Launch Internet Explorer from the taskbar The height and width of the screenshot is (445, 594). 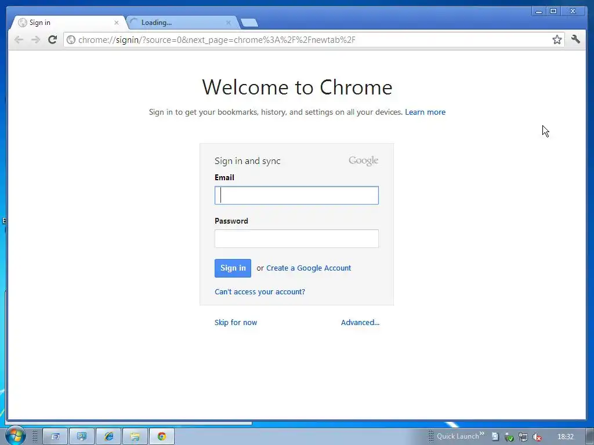pyautogui.click(x=108, y=437)
